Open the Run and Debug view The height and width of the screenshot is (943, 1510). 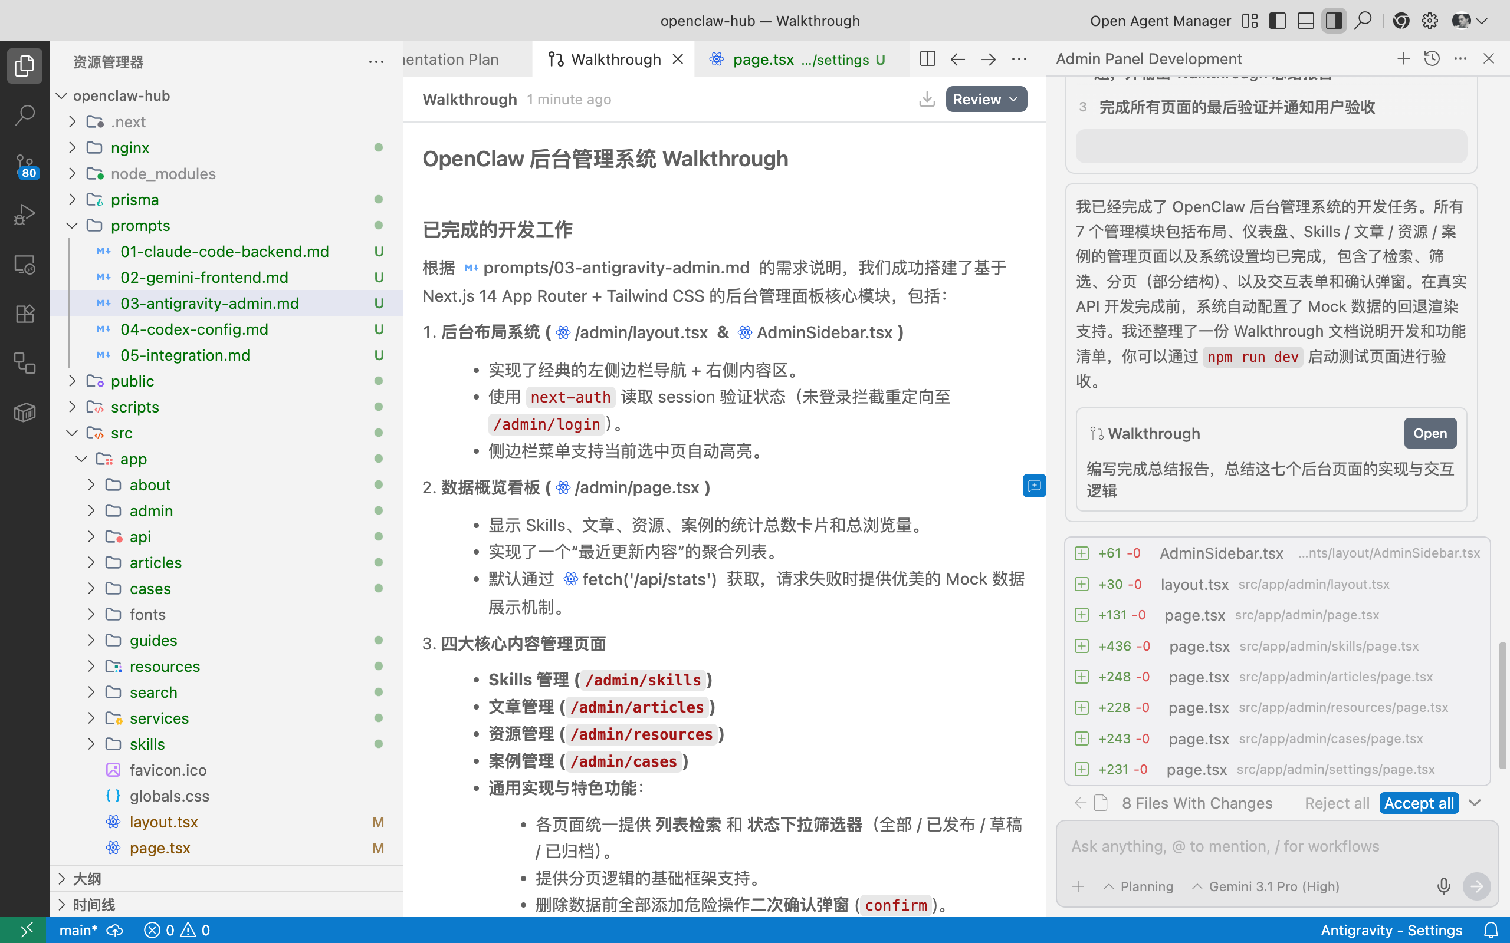coord(24,215)
